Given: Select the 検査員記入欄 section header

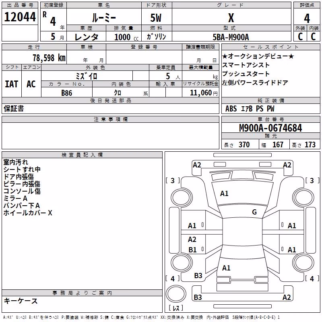Looking at the screenshot, I should [x=82, y=155].
